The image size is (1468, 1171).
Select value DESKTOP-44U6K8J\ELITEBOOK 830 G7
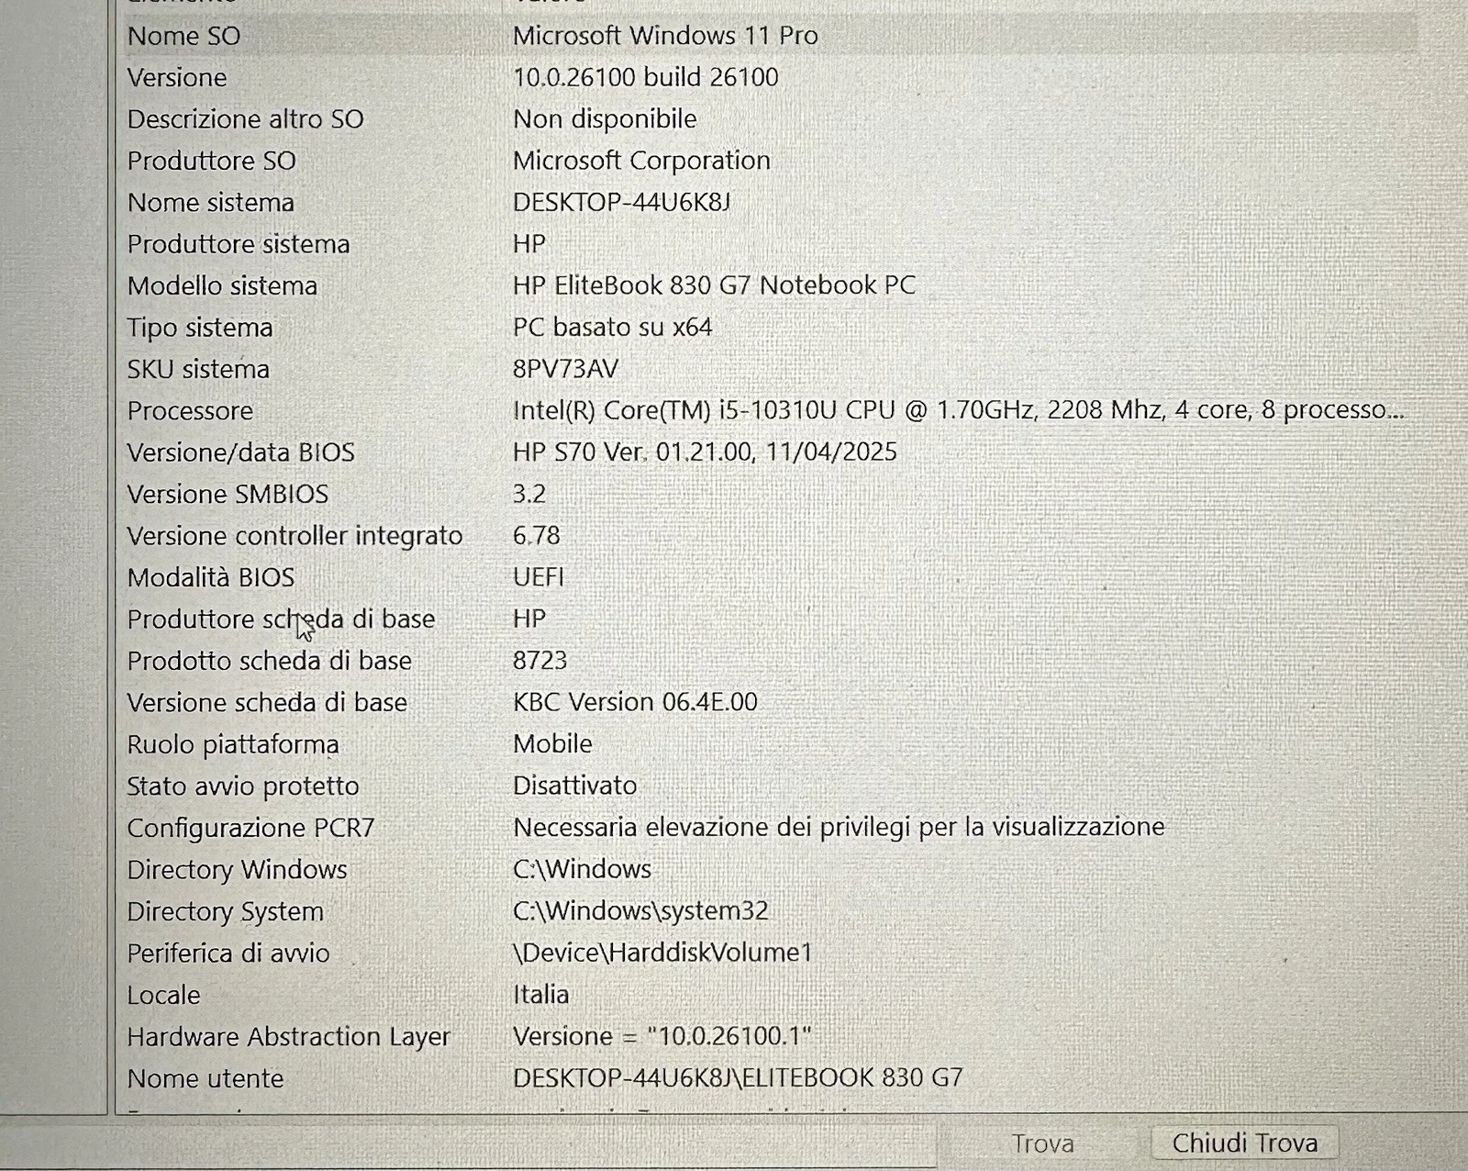click(738, 1078)
